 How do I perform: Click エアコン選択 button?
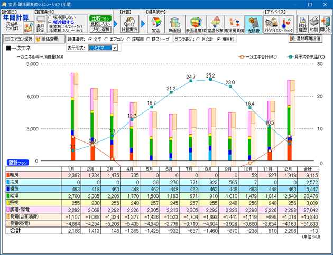pos(18,39)
